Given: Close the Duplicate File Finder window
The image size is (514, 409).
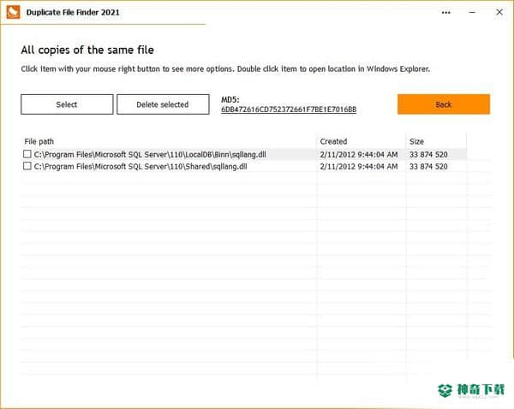Looking at the screenshot, I should 499,12.
